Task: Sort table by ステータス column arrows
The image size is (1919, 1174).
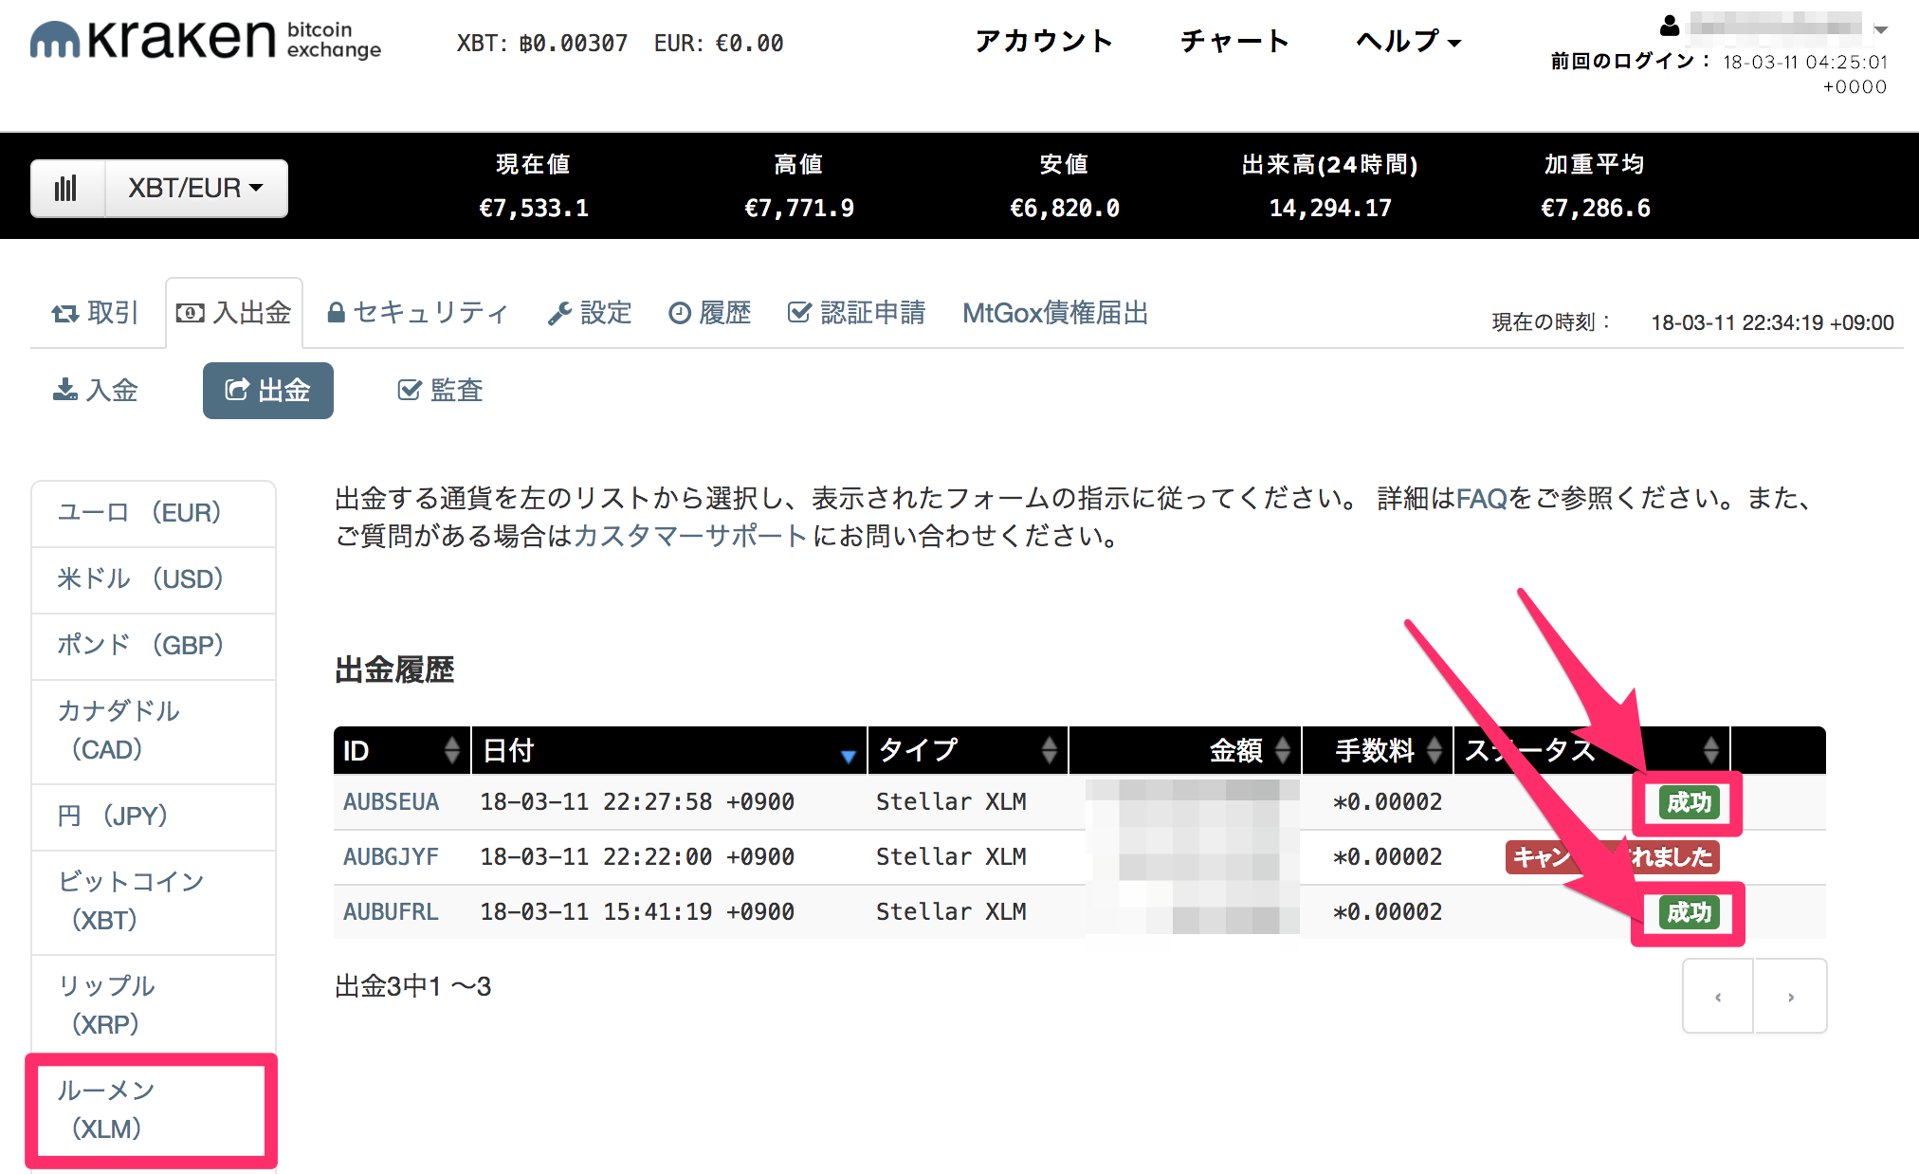Action: click(x=1710, y=750)
